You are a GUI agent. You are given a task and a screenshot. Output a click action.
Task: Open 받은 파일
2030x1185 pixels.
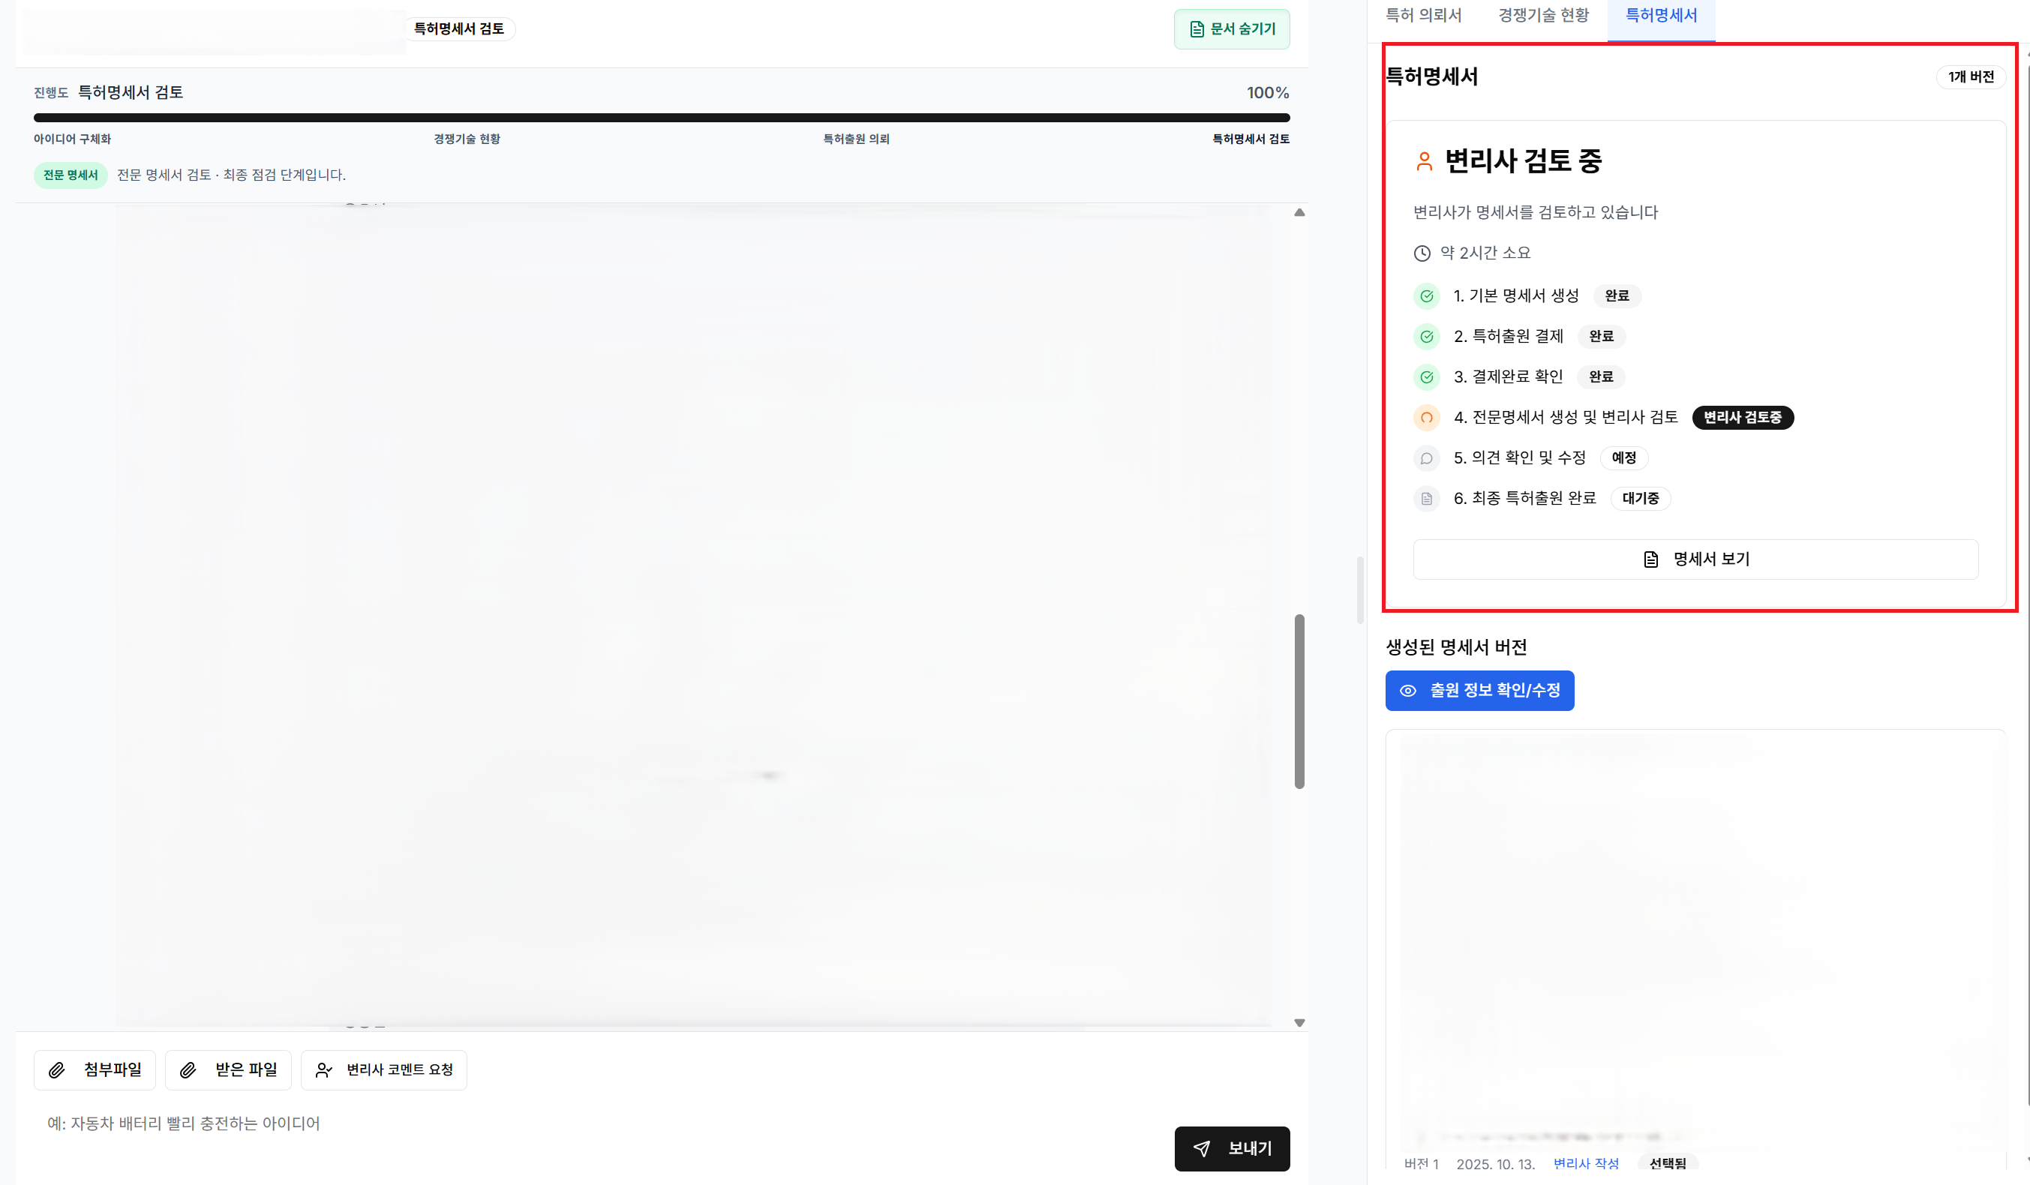tap(228, 1069)
